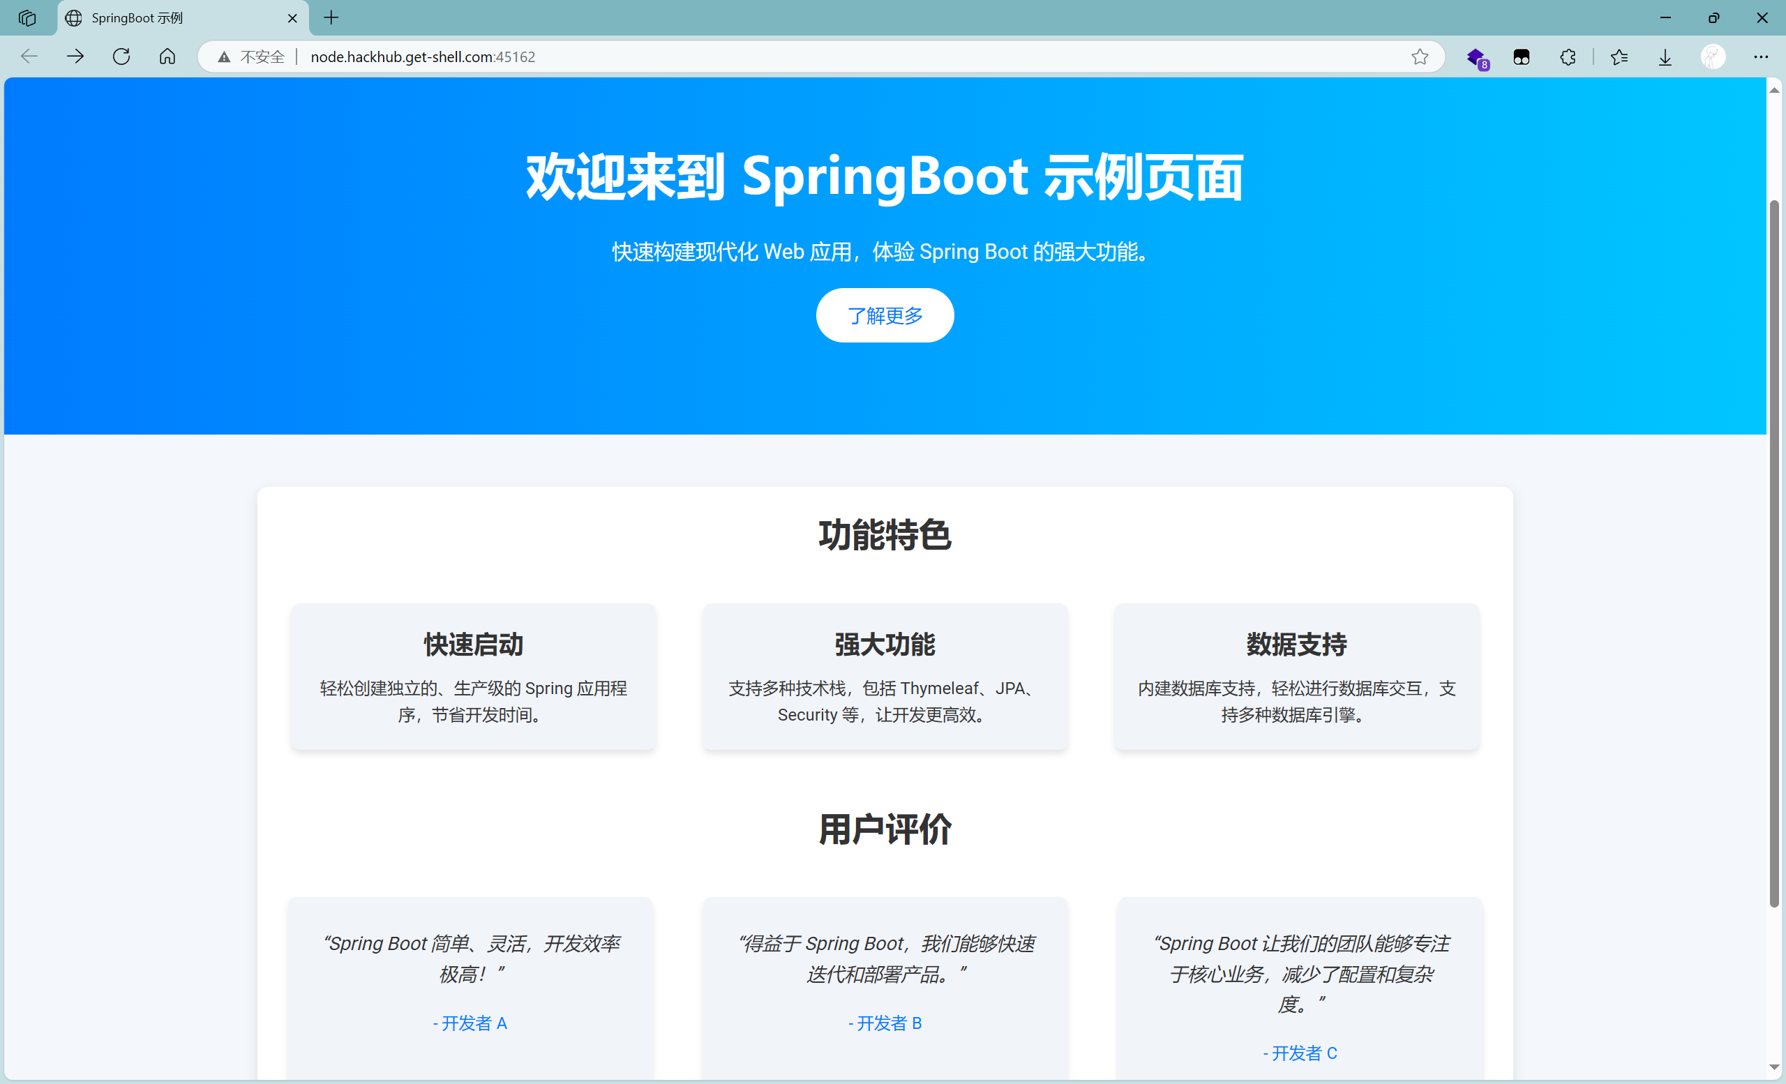The image size is (1786, 1084).
Task: Open tab actions menu icon
Action: coord(27,18)
